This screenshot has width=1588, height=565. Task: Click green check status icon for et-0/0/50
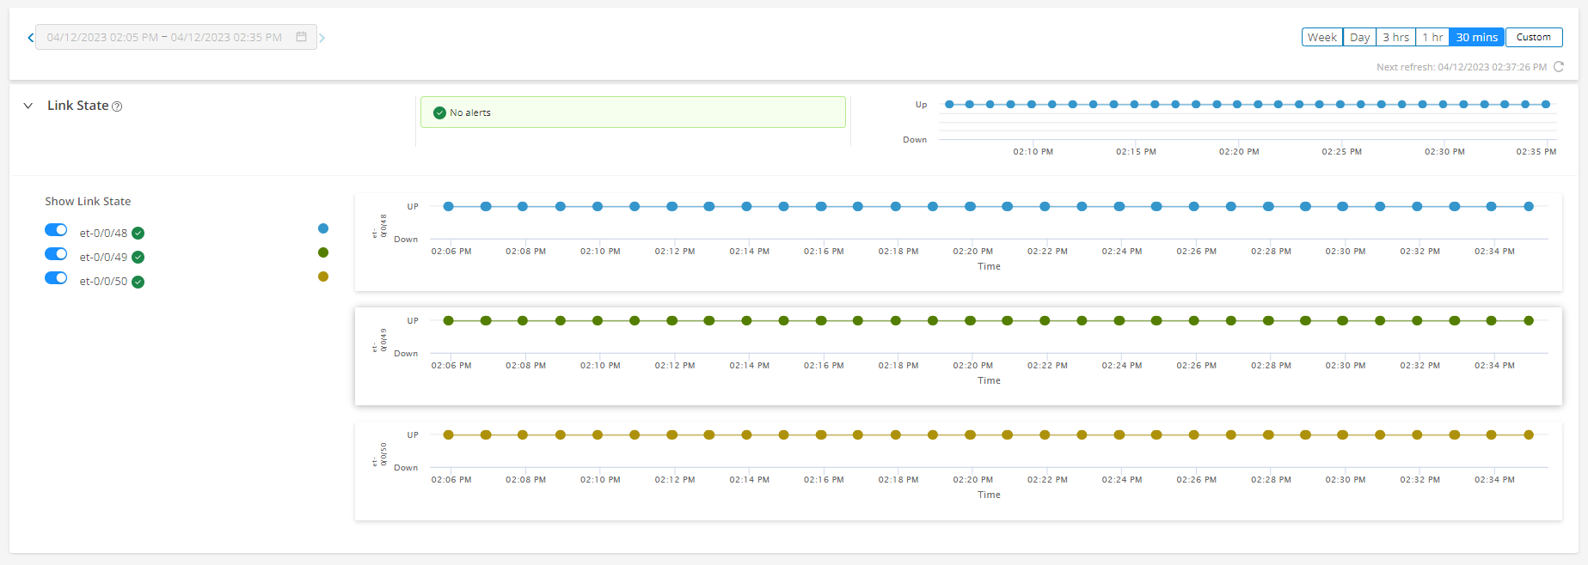(138, 282)
